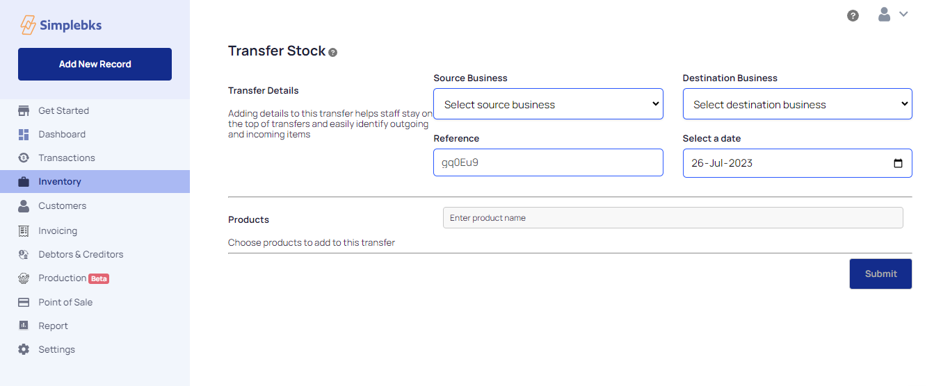Expand the Select source business dropdown
950x386 pixels.
[548, 104]
